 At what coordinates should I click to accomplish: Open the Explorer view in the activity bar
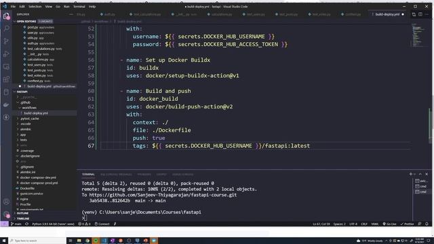click(6, 16)
